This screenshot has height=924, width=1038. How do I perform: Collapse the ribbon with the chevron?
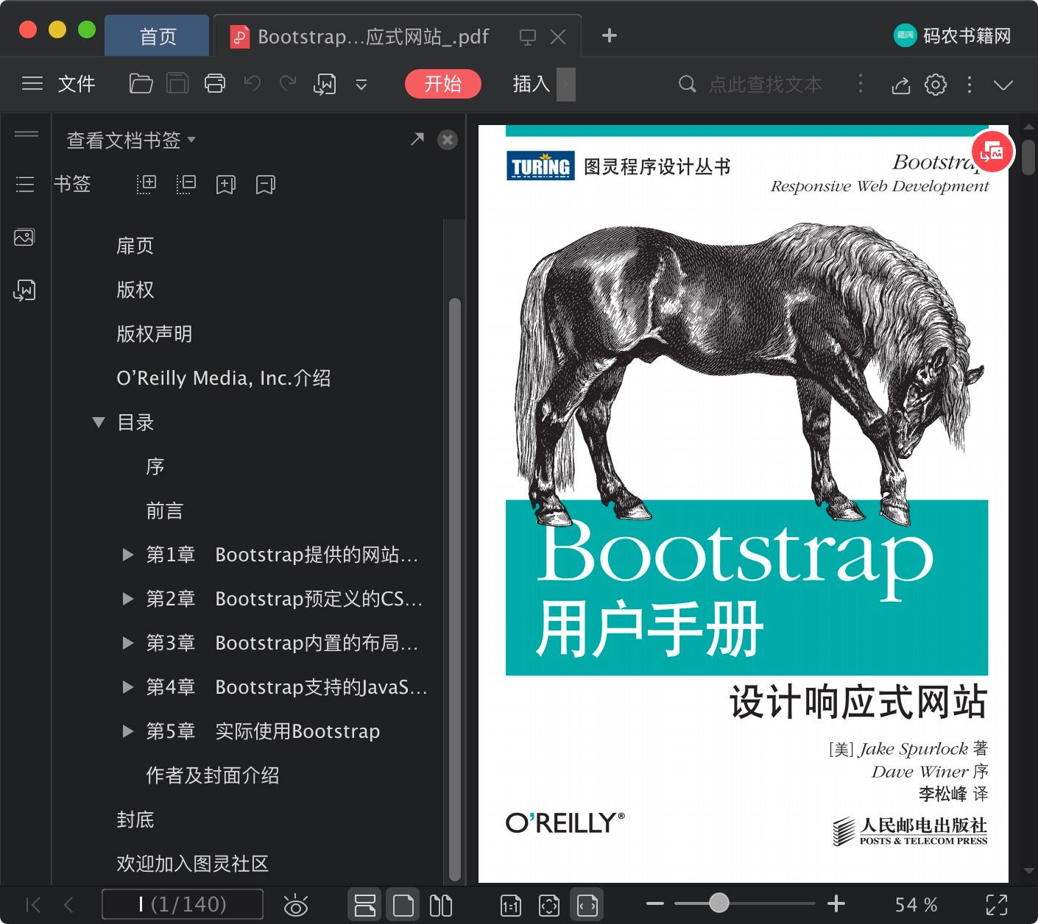[x=1003, y=85]
